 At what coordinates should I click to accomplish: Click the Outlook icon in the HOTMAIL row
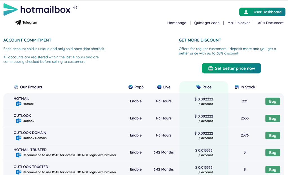(19, 104)
